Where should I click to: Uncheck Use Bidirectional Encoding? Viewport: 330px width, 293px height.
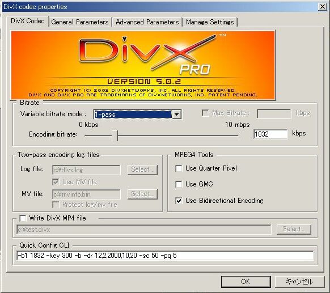pyautogui.click(x=179, y=201)
